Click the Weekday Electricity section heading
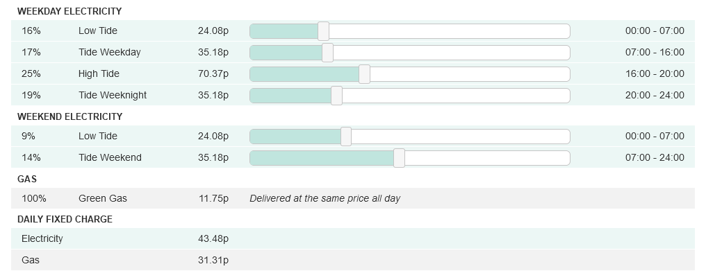 point(69,11)
